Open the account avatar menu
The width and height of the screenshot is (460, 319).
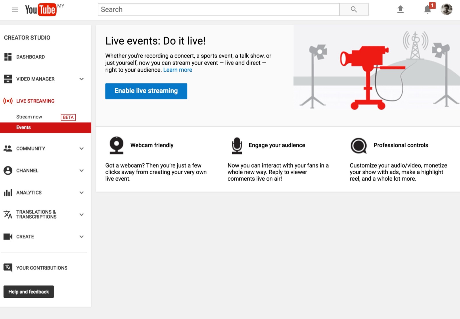coord(446,9)
